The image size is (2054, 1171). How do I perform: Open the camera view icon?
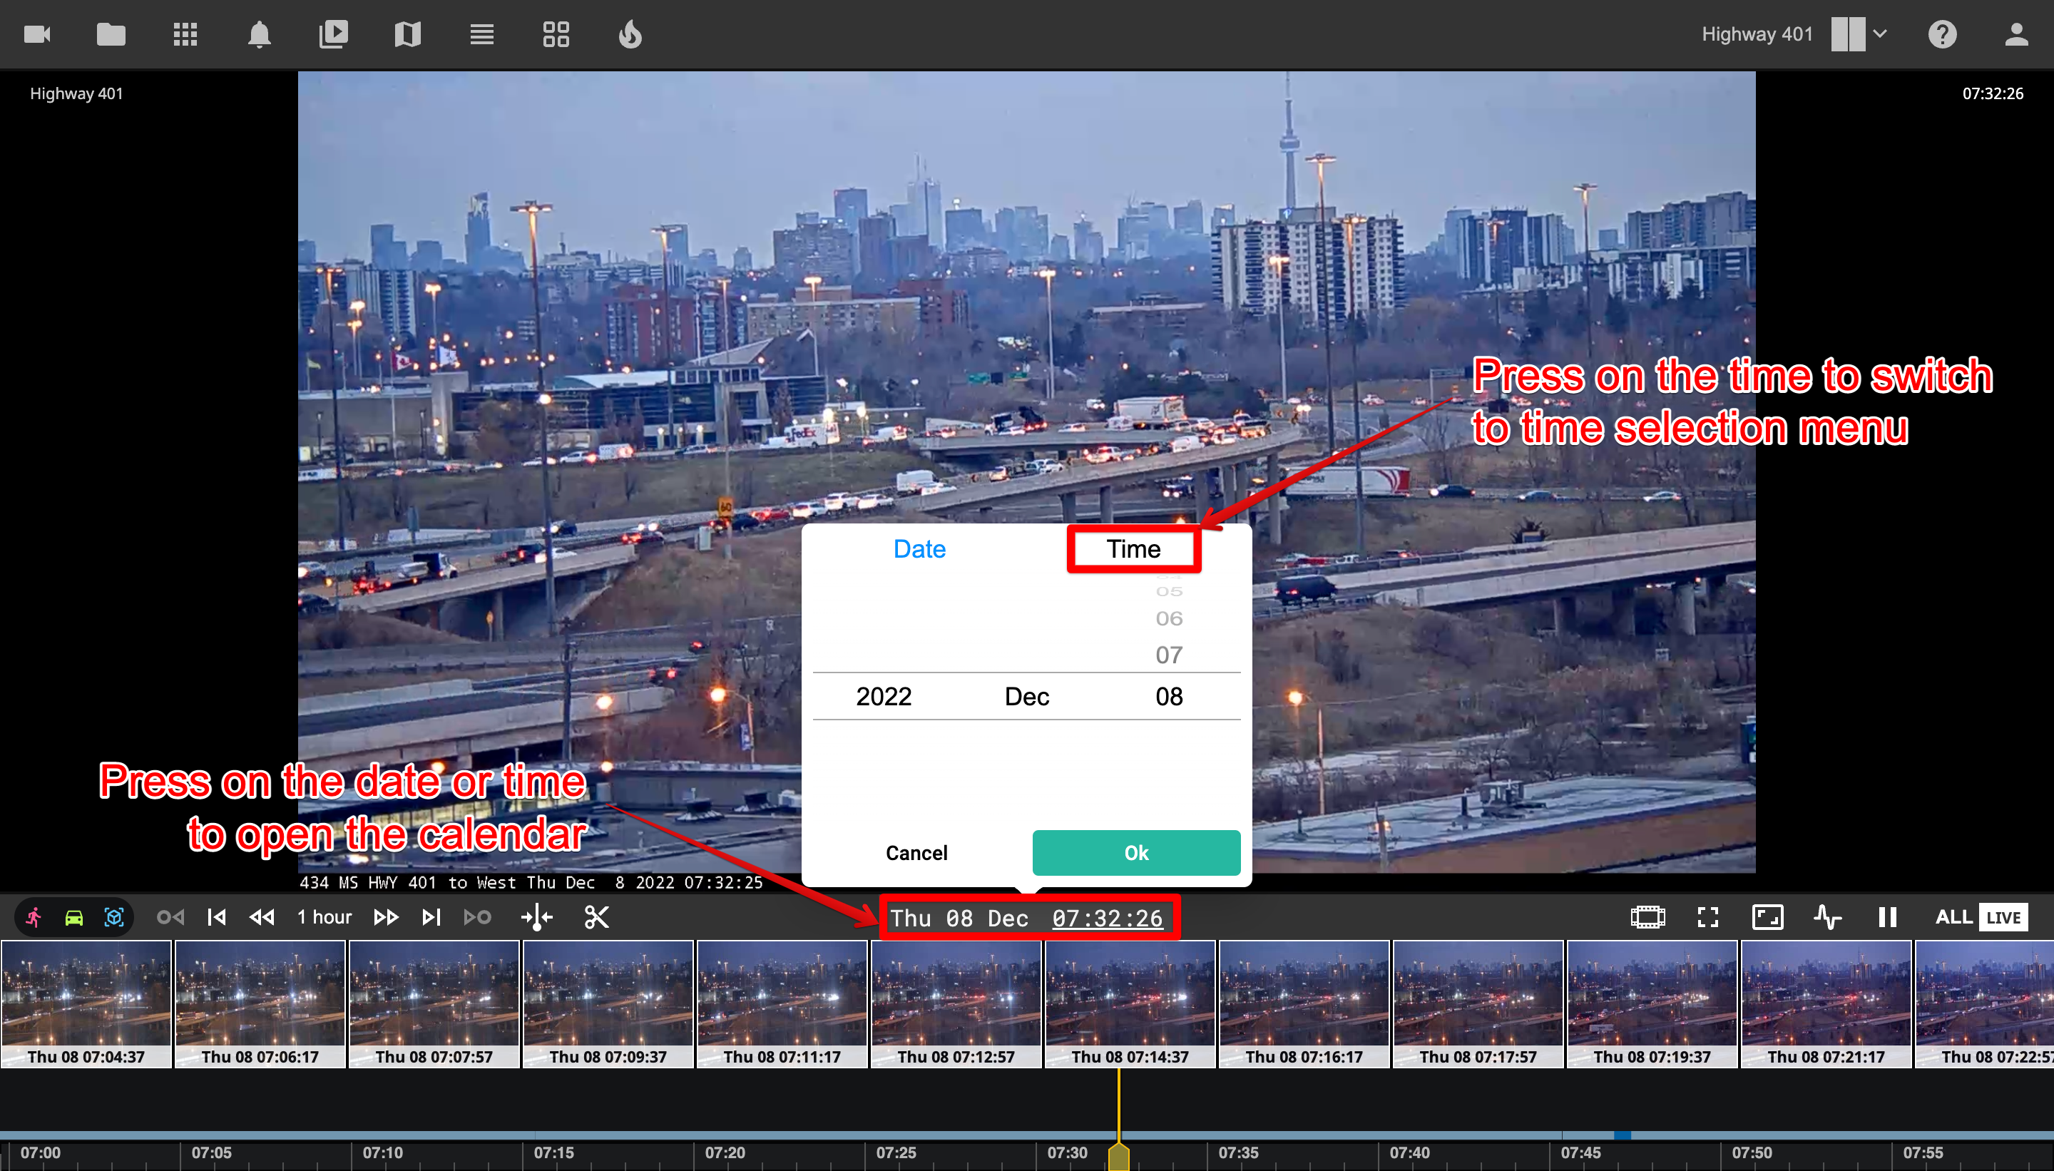37,34
